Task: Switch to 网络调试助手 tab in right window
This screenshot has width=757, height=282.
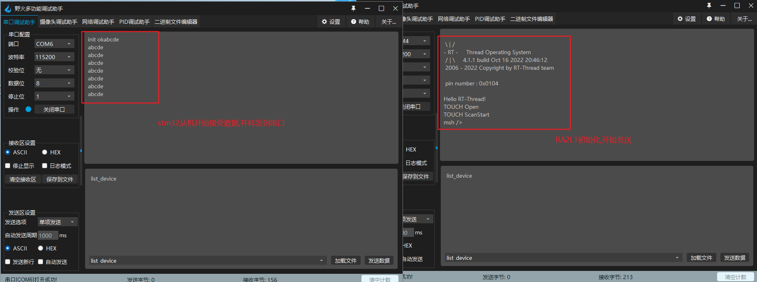Action: [x=454, y=19]
